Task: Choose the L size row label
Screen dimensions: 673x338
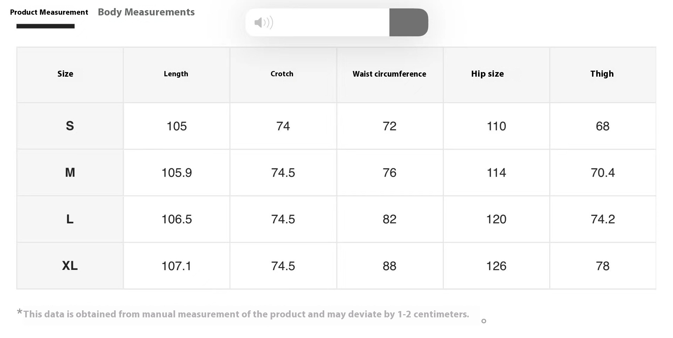Action: tap(70, 219)
